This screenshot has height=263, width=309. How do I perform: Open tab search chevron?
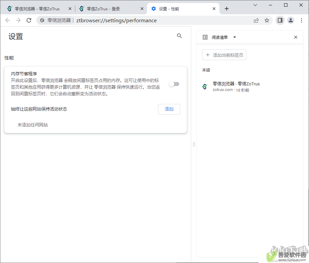(255, 5)
